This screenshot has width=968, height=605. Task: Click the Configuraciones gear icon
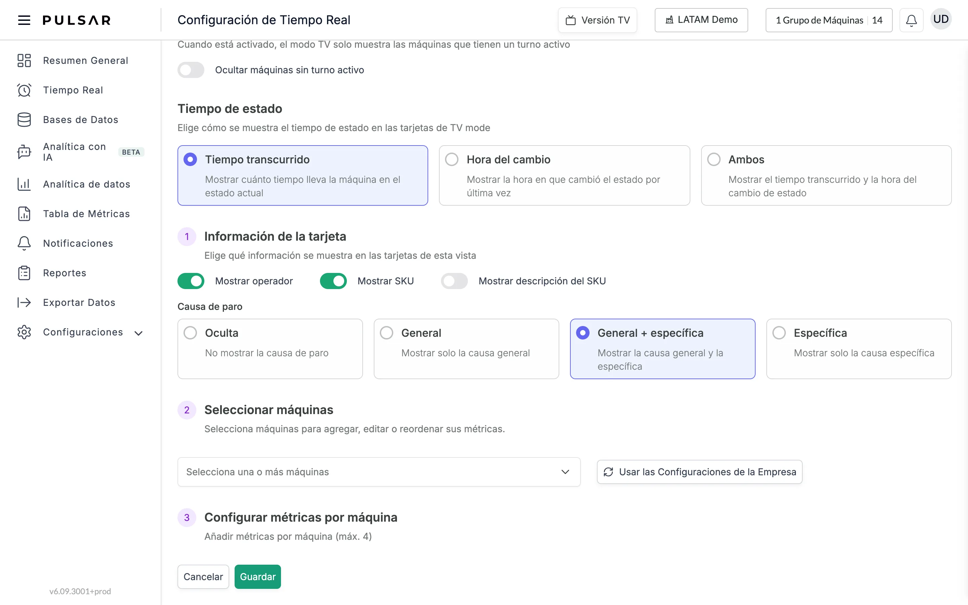tap(24, 332)
